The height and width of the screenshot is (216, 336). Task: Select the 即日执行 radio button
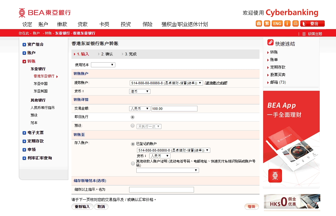pyautogui.click(x=133, y=117)
